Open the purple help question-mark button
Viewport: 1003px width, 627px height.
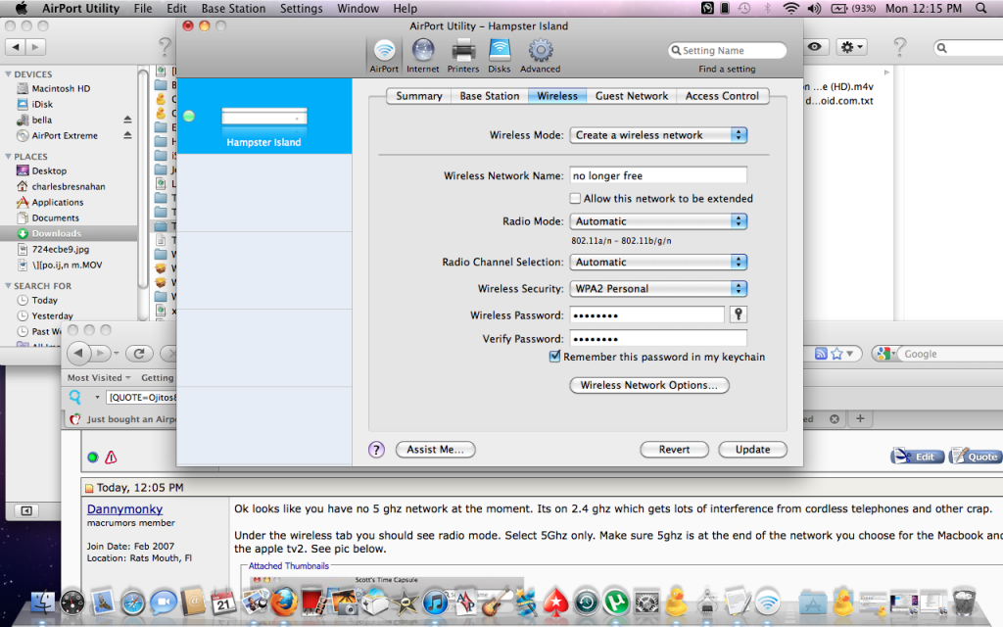click(x=376, y=450)
